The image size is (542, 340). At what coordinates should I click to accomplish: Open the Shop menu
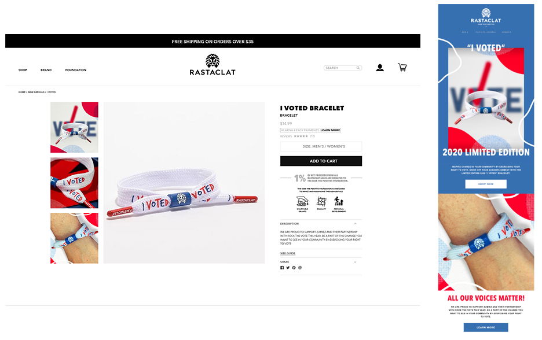[x=23, y=70]
